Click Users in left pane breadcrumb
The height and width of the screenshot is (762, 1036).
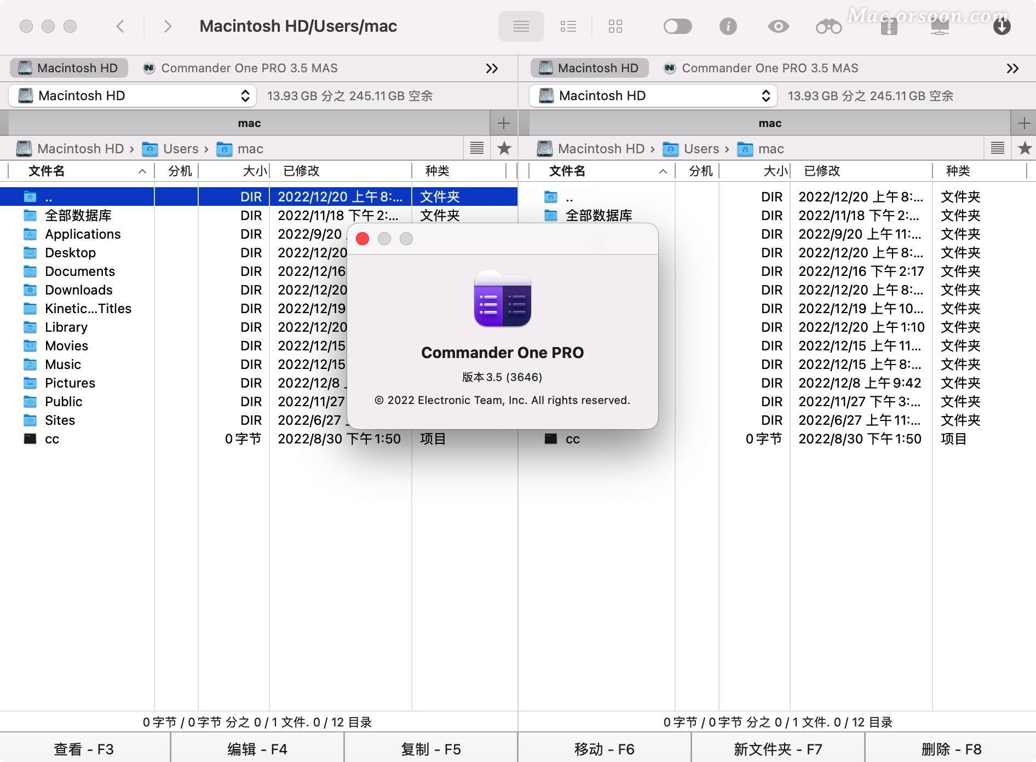[x=170, y=149]
